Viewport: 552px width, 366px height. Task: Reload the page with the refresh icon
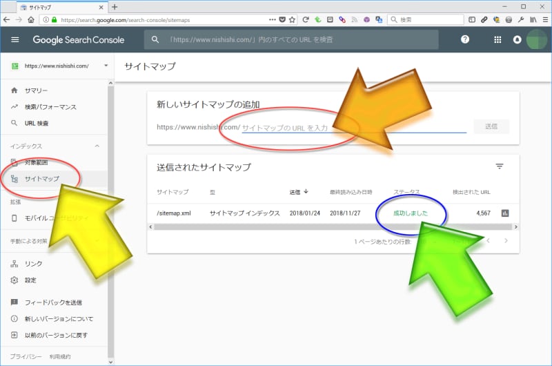305,20
